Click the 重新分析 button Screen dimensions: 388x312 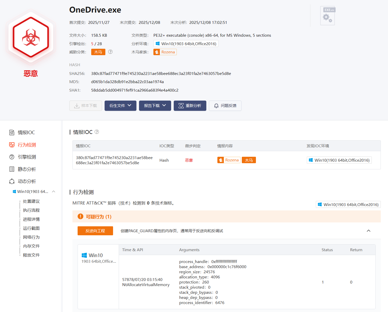click(190, 106)
